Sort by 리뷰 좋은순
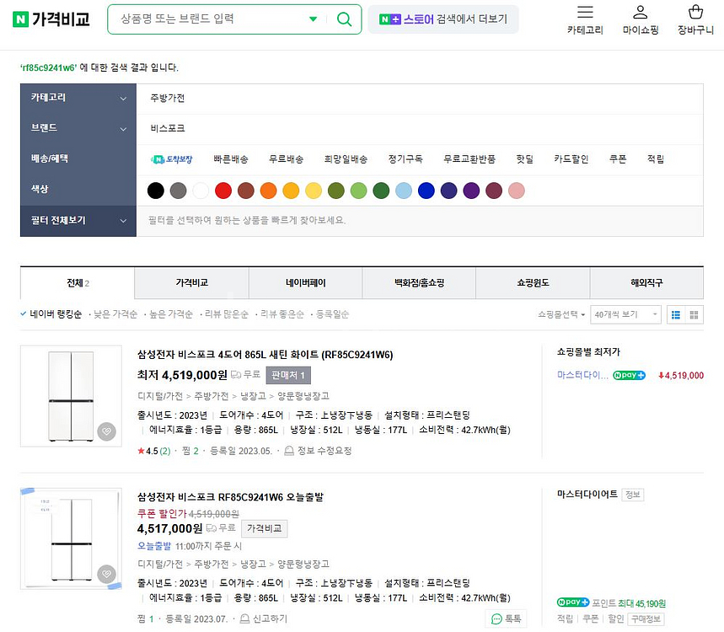The height and width of the screenshot is (632, 724). pyautogui.click(x=282, y=314)
